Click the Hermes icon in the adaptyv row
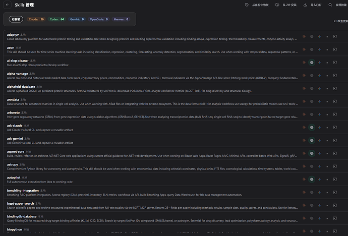Viewport: 348px width, 236px height. pos(335,36)
